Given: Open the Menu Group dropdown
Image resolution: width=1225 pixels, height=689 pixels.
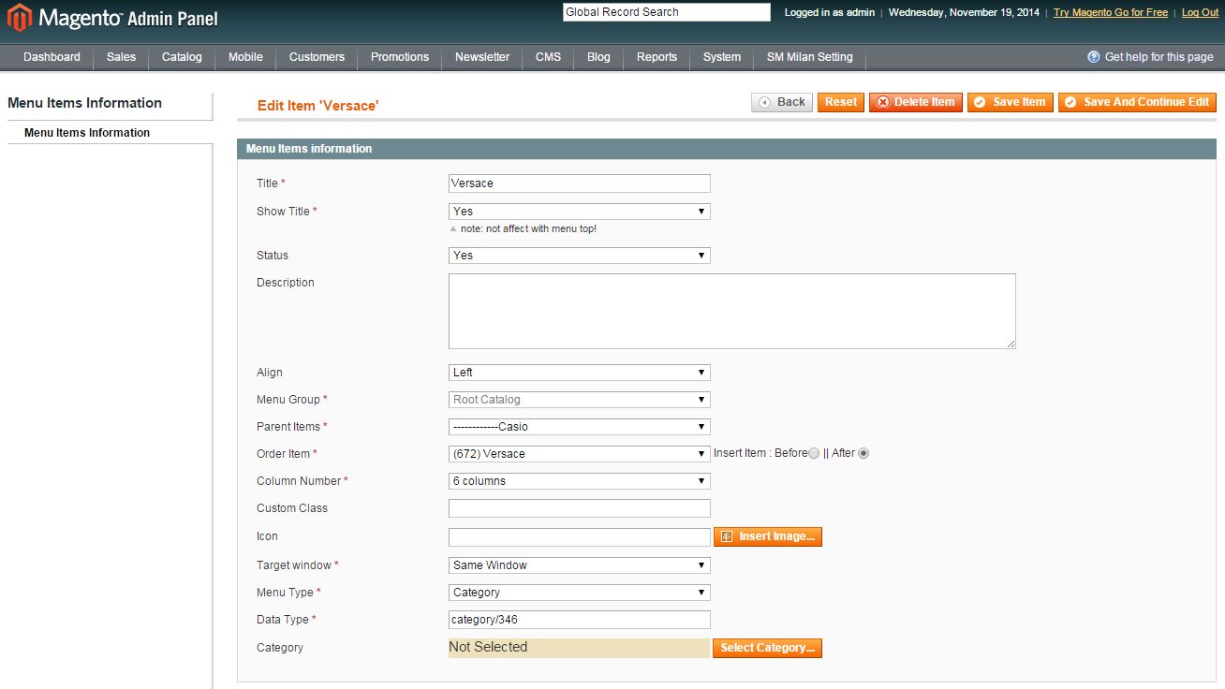Looking at the screenshot, I should pyautogui.click(x=580, y=400).
